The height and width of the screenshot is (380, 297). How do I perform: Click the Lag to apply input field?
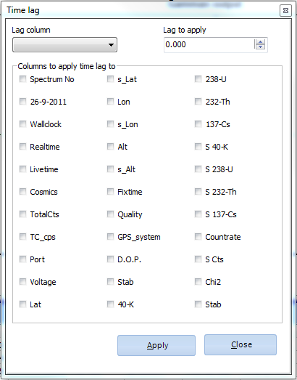209,44
